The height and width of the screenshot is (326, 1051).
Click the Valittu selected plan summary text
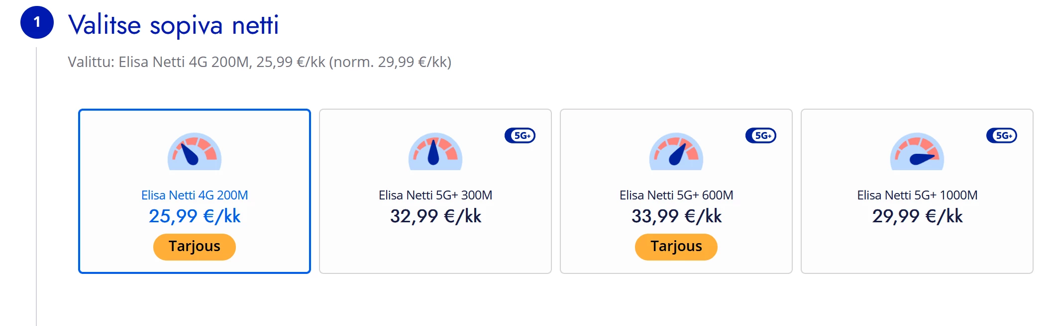tap(259, 62)
